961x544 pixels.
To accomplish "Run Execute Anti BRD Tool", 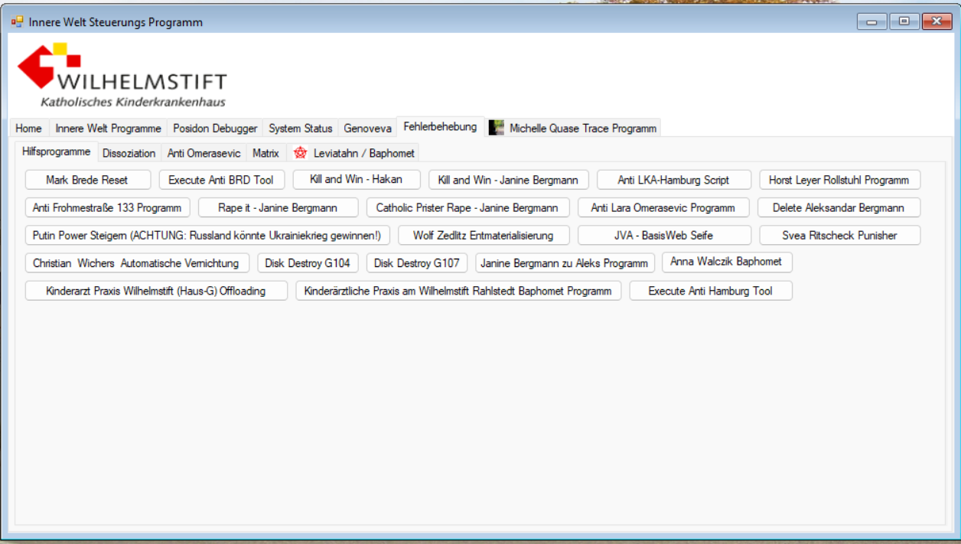I will [x=221, y=180].
